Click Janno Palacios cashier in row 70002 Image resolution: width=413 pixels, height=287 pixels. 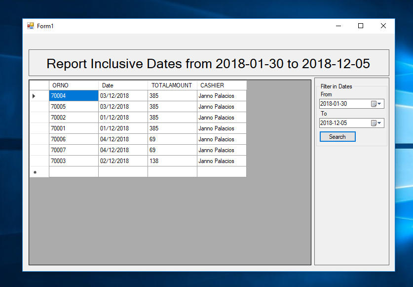coord(222,118)
